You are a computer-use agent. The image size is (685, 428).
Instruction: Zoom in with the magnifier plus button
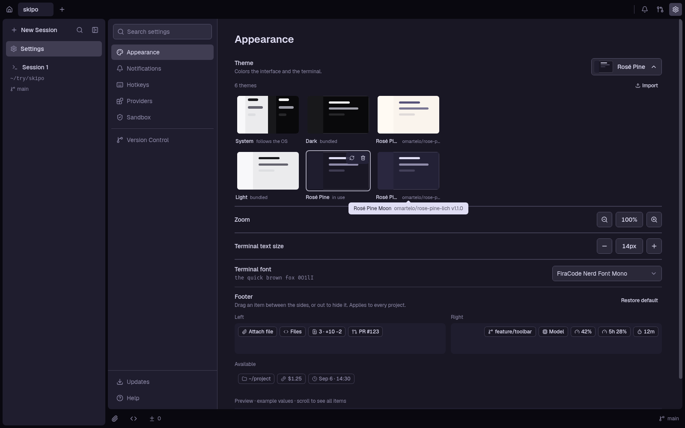654,220
